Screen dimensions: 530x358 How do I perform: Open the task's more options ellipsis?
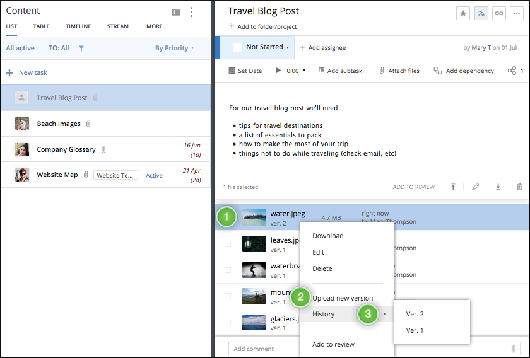[517, 13]
